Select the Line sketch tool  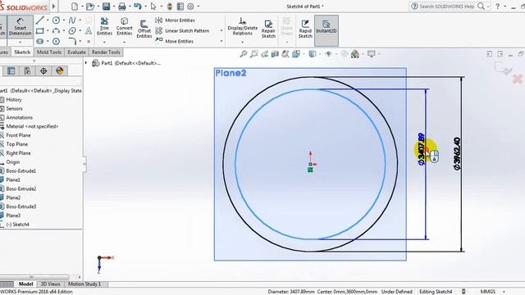coord(40,20)
